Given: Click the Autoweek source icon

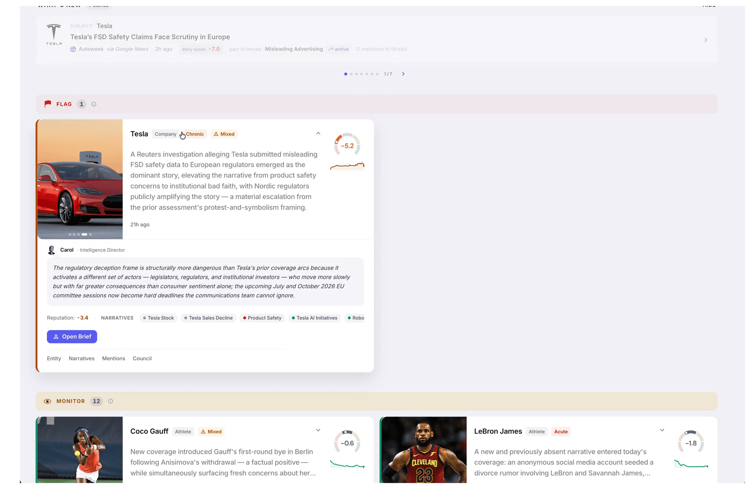Looking at the screenshot, I should pos(73,49).
